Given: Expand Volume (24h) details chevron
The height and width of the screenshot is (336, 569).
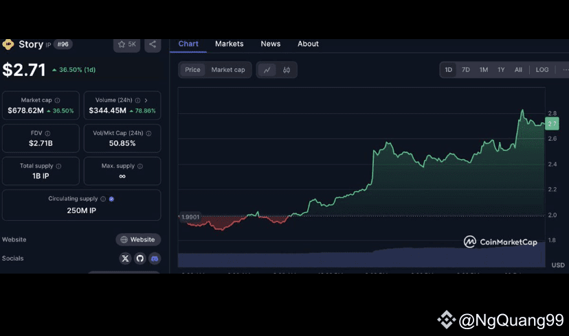Looking at the screenshot, I should tap(146, 100).
